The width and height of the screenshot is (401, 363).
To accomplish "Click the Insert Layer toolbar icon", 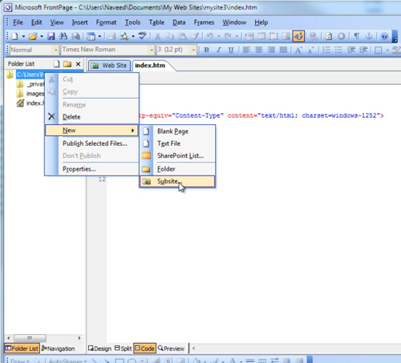I will click(x=273, y=36).
